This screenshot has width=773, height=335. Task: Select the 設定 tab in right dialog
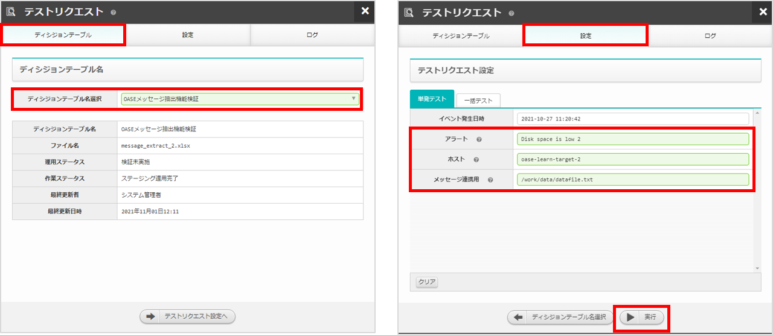pyautogui.click(x=586, y=36)
